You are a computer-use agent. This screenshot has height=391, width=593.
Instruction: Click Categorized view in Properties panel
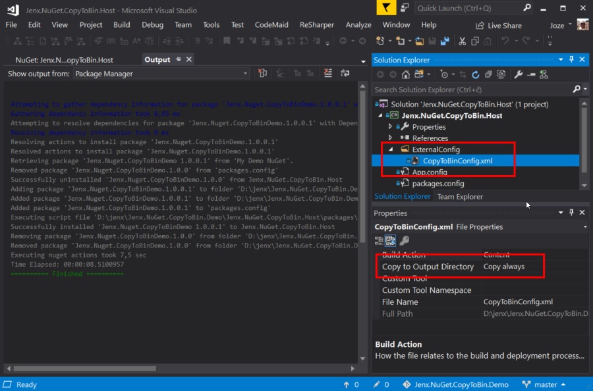[379, 241]
